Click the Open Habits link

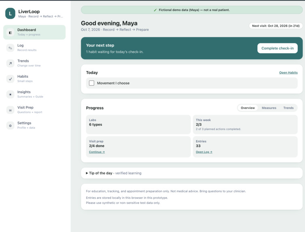pyautogui.click(x=288, y=72)
